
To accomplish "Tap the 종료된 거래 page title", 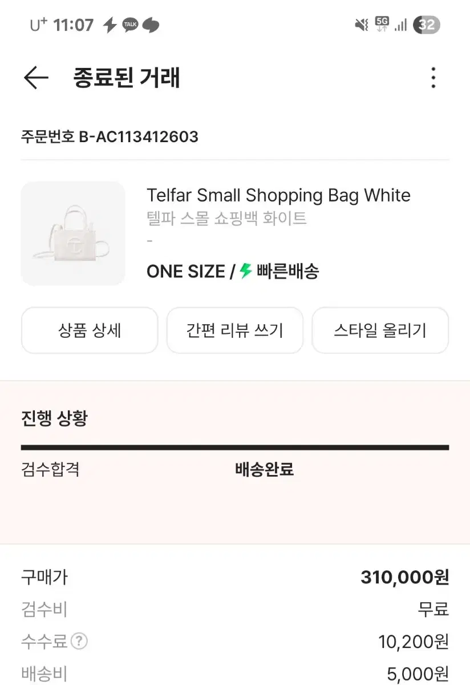I will pos(127,78).
